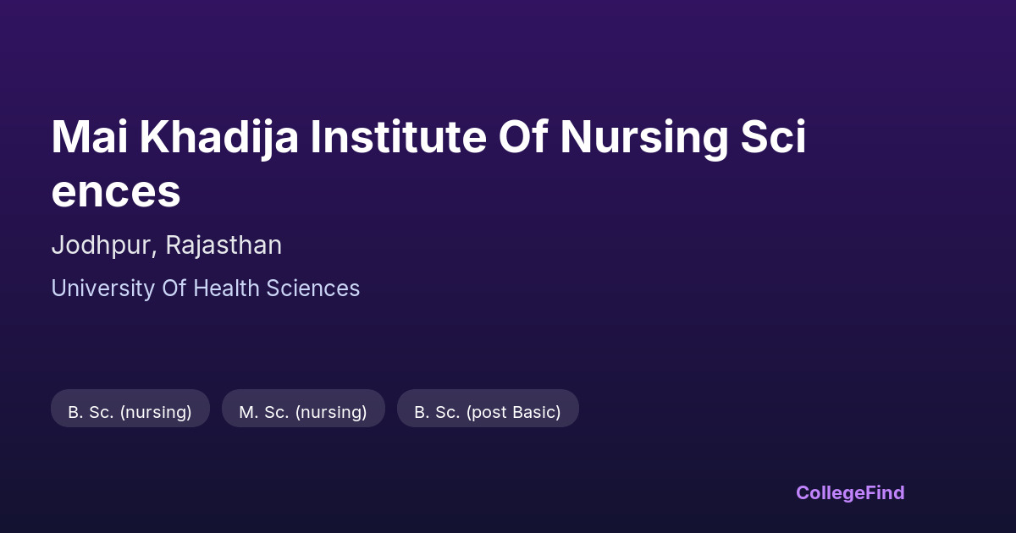Select "University" in the affiliation line
This screenshot has width=1016, height=533.
[x=103, y=288]
